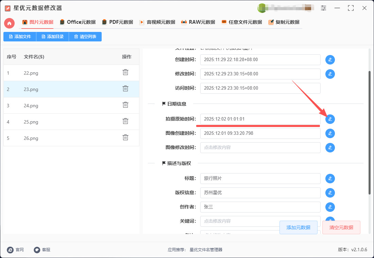Edit 修改时间 using its pencil button

point(330,74)
